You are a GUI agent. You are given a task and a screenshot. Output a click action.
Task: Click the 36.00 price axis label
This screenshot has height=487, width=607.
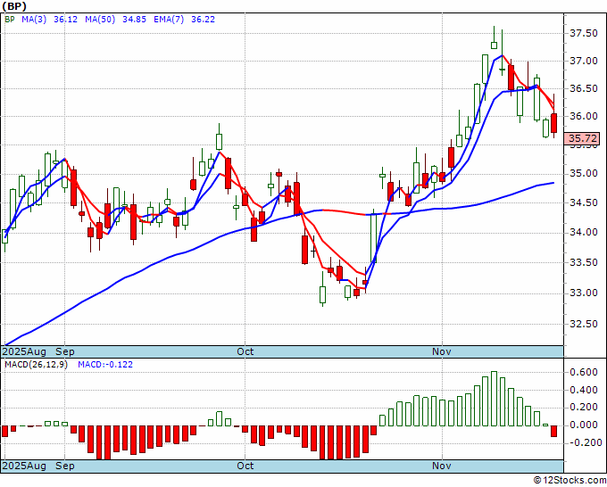click(584, 117)
